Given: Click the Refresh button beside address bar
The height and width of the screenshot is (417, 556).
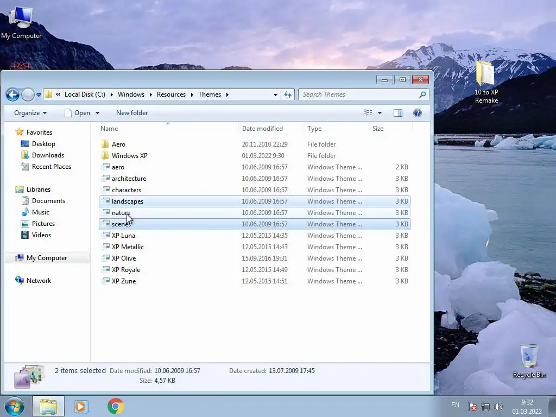Looking at the screenshot, I should (x=288, y=94).
